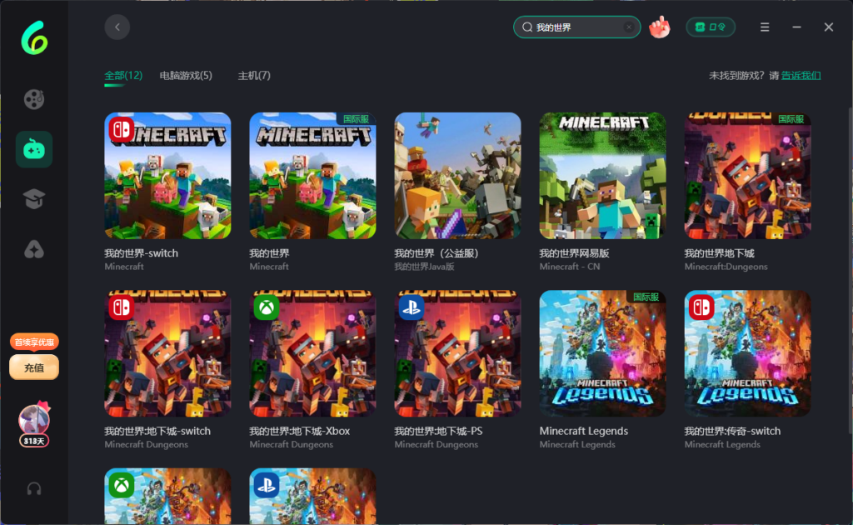Screen dimensions: 853x525
Task: Select the gamepad games sidebar icon
Action: click(34, 149)
